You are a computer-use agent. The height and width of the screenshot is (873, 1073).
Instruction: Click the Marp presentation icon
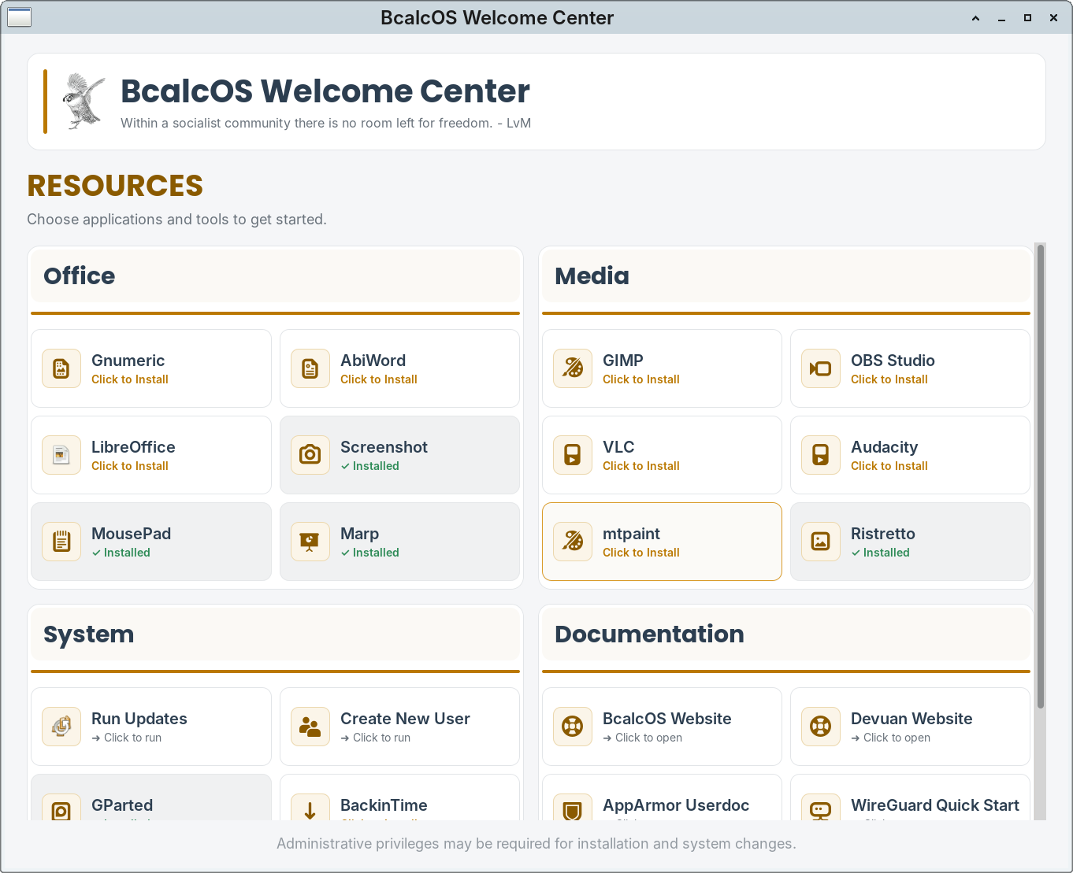pyautogui.click(x=310, y=542)
